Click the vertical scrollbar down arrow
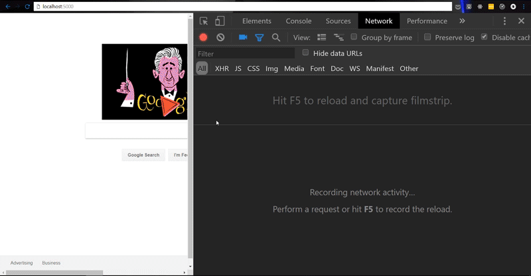This screenshot has height=276, width=531. pos(190,267)
